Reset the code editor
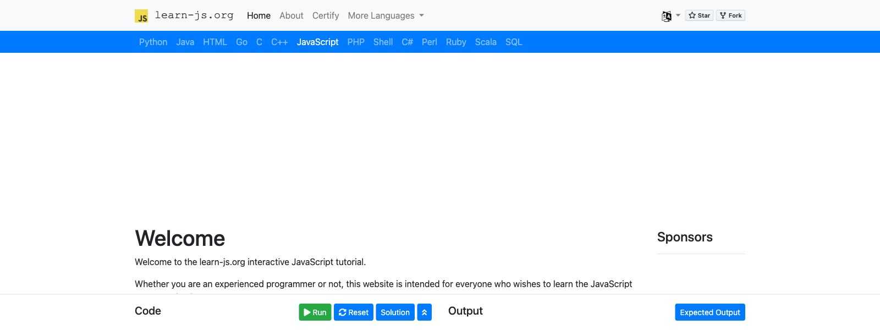This screenshot has width=880, height=330. pyautogui.click(x=354, y=312)
